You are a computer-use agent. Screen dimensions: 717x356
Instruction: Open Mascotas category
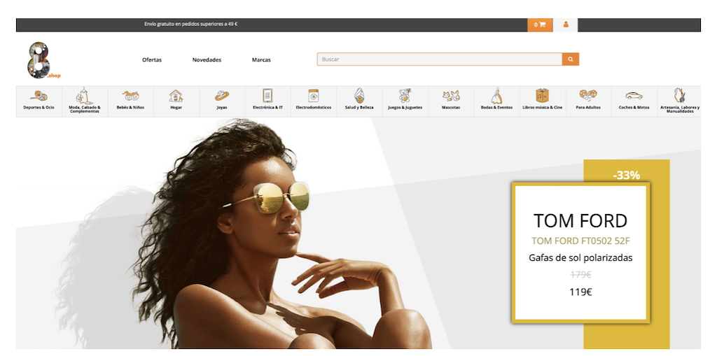451,101
